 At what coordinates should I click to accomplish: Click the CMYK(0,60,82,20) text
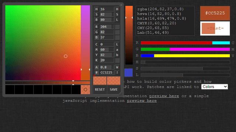click(x=156, y=23)
